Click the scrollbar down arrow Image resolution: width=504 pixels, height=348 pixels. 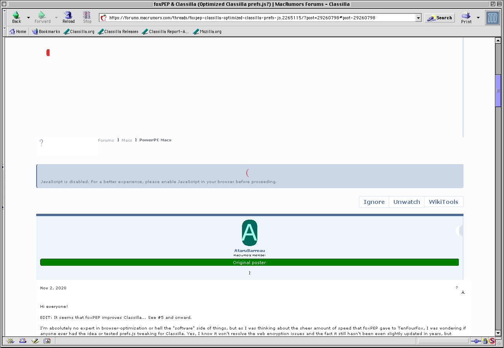pos(498,333)
